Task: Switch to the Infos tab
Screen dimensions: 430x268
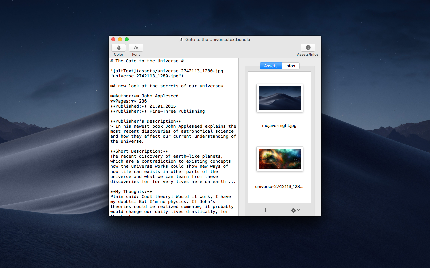Action: pyautogui.click(x=290, y=66)
